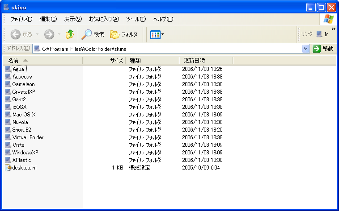The width and height of the screenshot is (339, 211).
Task: Click the Nuvola folder icon
Action: point(8,122)
